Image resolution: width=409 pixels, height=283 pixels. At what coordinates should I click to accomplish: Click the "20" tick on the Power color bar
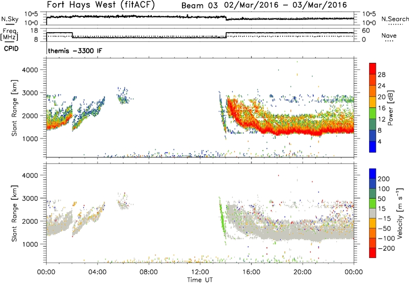click(381, 97)
